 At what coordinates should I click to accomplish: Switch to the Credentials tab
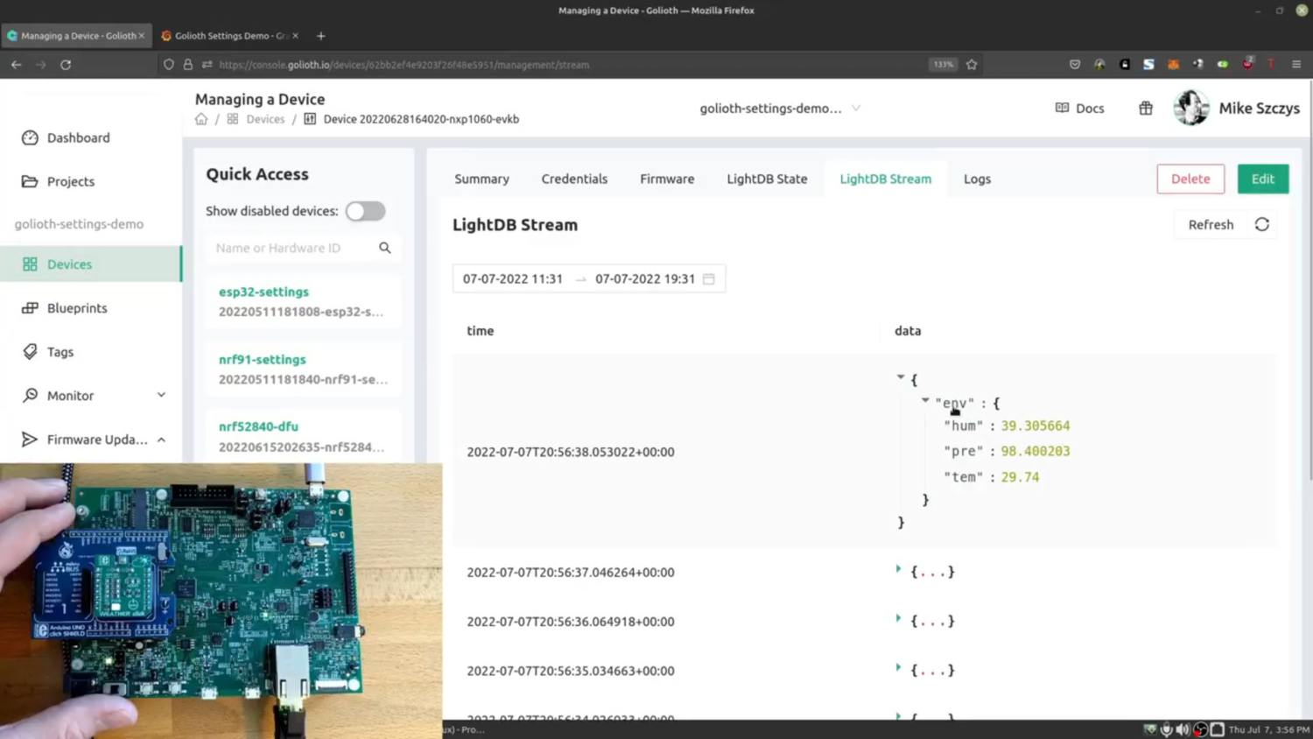(574, 179)
